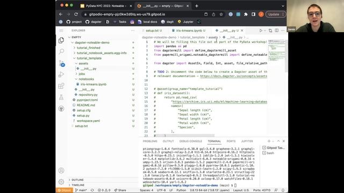The image size is (344, 193).
Task: Open the Explorer view in activity bar
Action: tap(61, 40)
